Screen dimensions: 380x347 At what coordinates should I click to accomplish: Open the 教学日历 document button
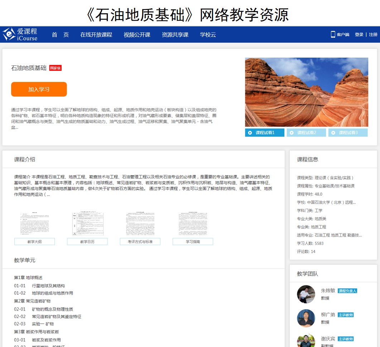coord(87,241)
